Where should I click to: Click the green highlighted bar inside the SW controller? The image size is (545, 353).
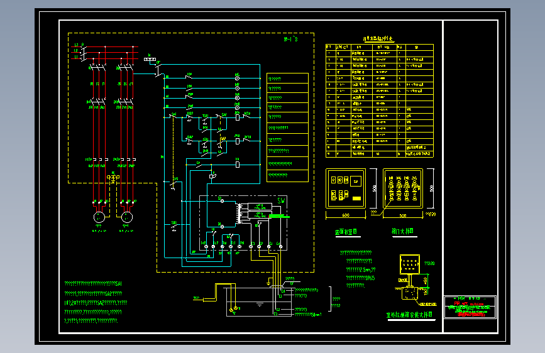click(279, 217)
